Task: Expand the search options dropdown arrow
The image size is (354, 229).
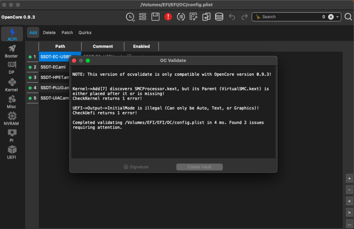Action: coord(337,17)
